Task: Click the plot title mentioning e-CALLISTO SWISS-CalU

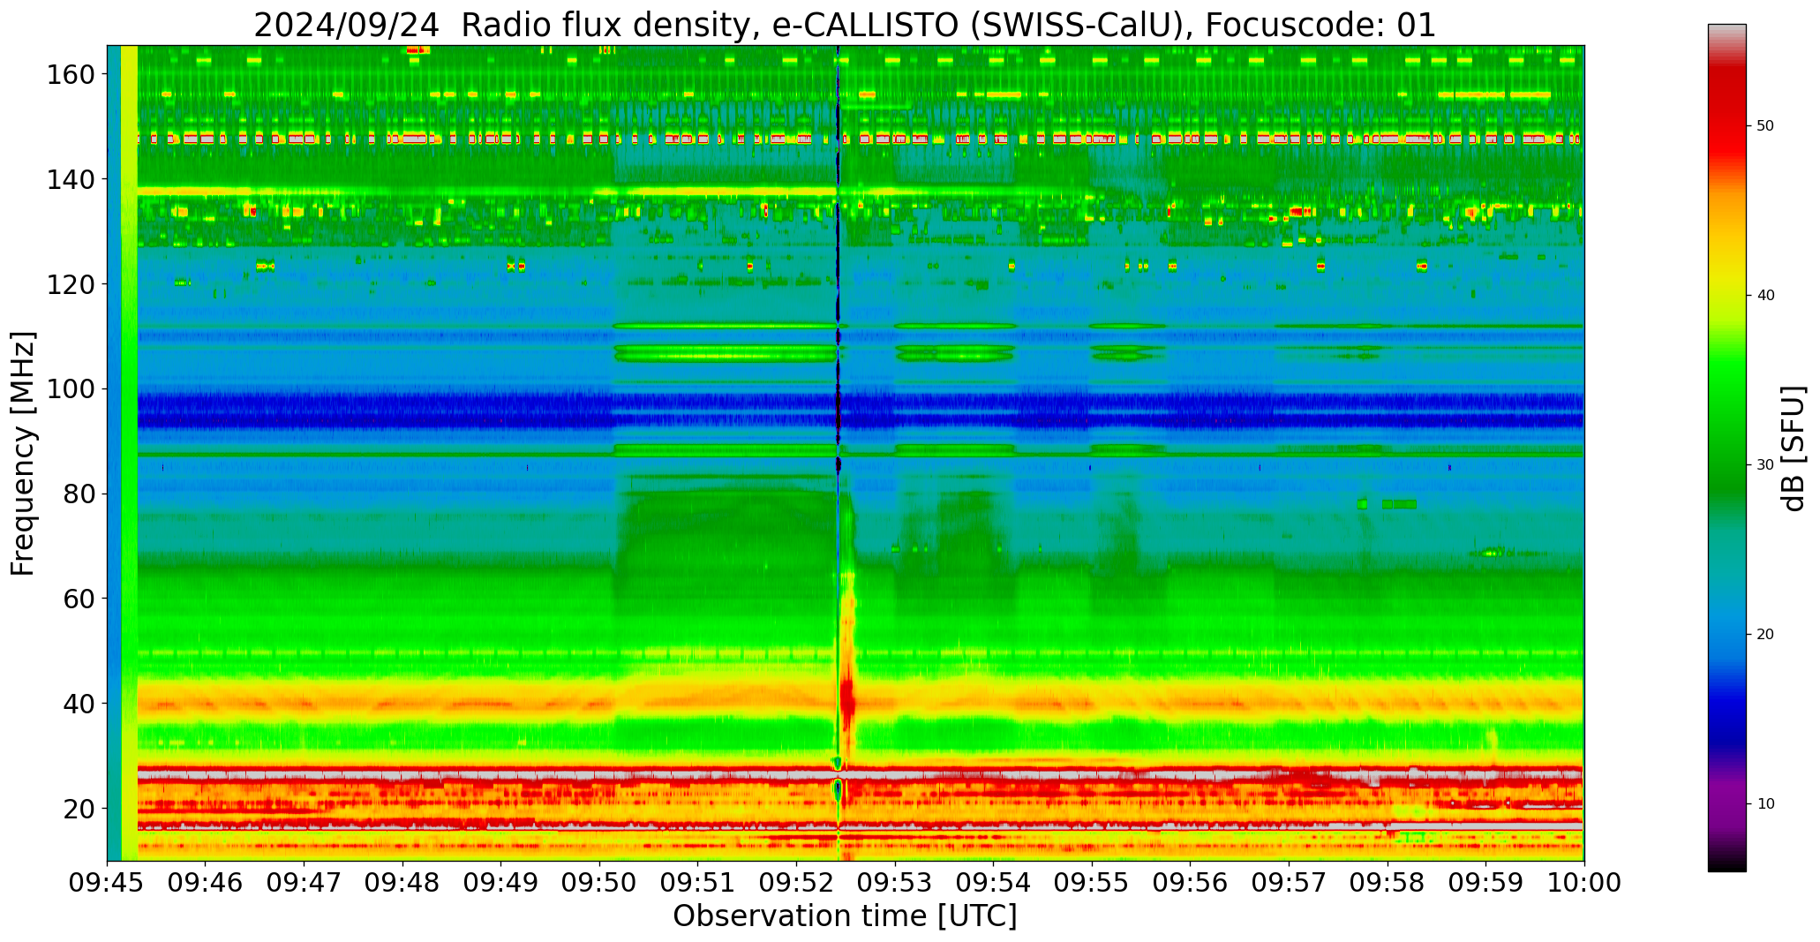Action: [x=845, y=26]
